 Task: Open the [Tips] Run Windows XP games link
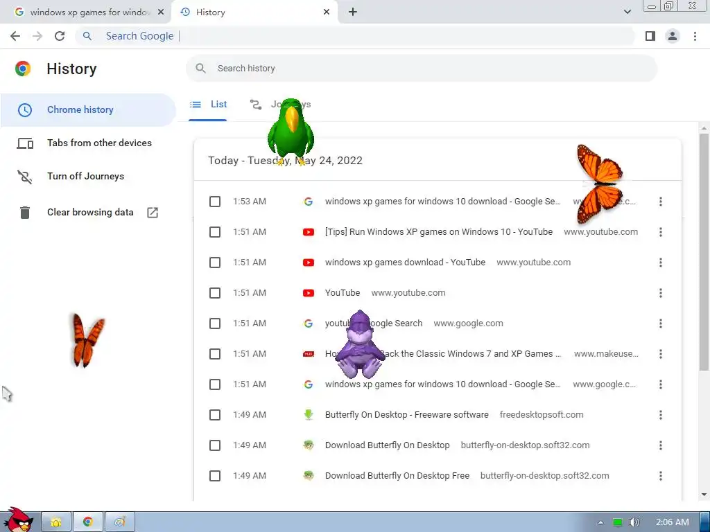[439, 232]
